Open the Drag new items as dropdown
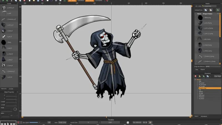Image resolution: width=222 pixels, height=125 pixels. point(213,66)
